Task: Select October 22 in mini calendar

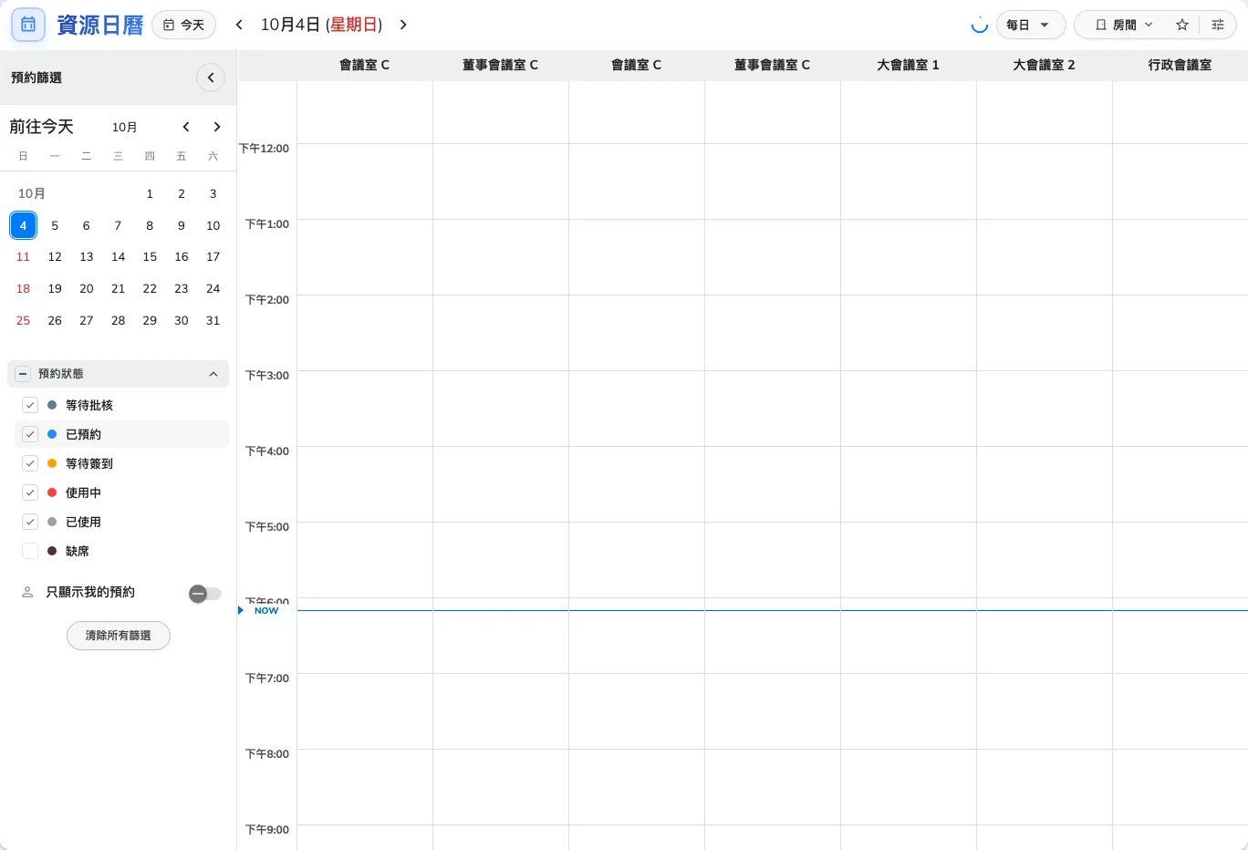Action: click(x=150, y=288)
